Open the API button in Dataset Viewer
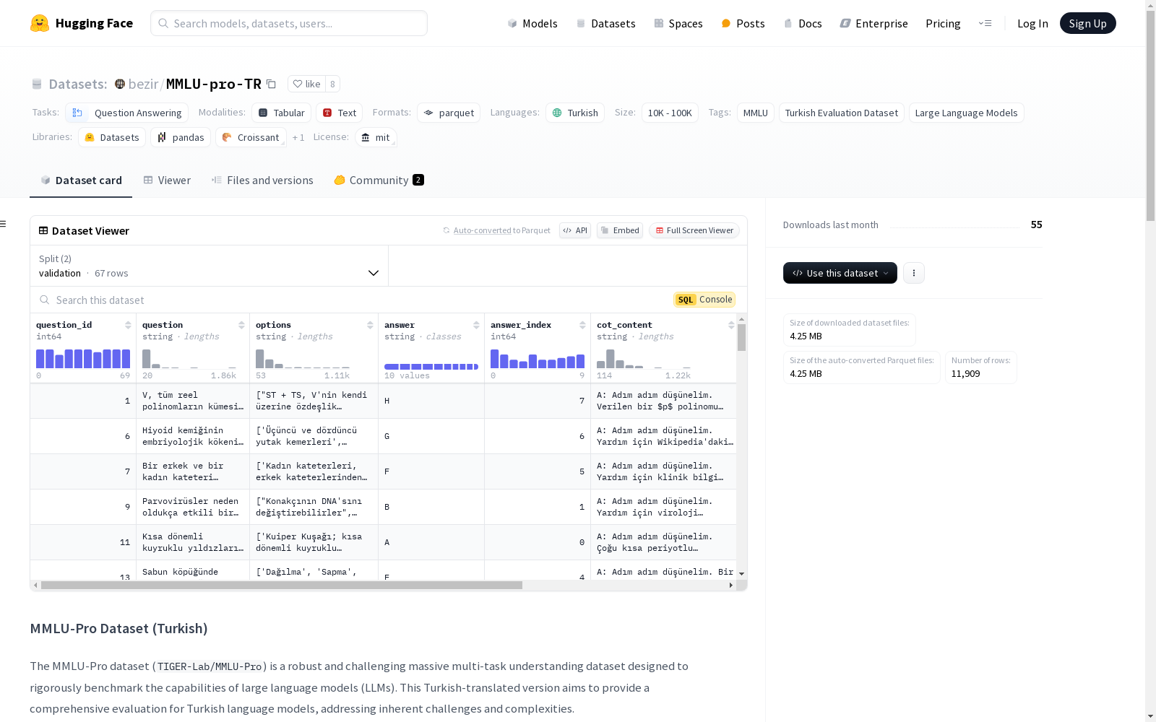The image size is (1156, 722). [575, 230]
